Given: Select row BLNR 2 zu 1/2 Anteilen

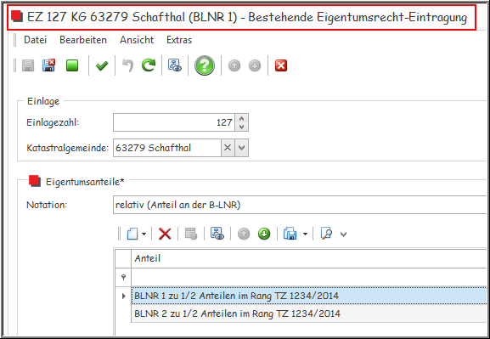Looking at the screenshot, I should [x=309, y=314].
